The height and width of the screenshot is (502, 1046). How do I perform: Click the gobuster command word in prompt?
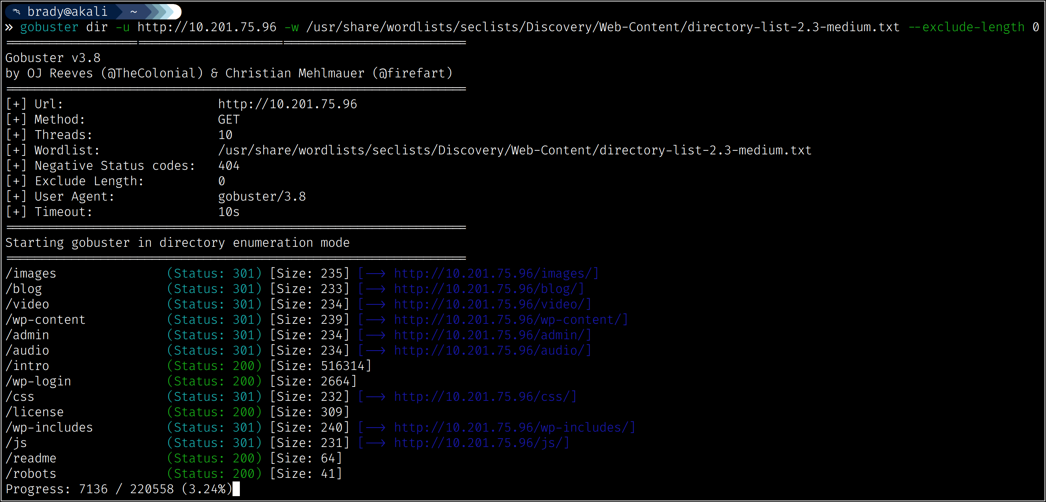(x=49, y=27)
